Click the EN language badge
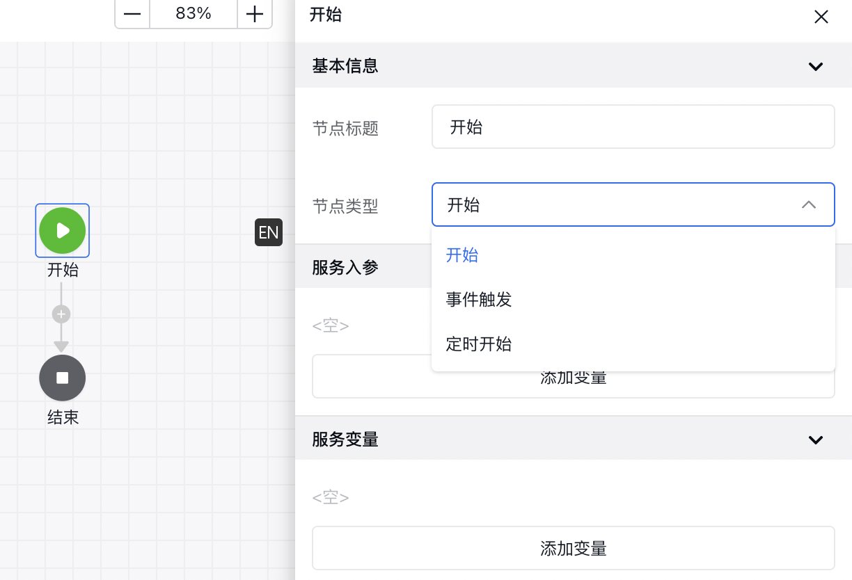Screen dimensions: 852x580 269,232
